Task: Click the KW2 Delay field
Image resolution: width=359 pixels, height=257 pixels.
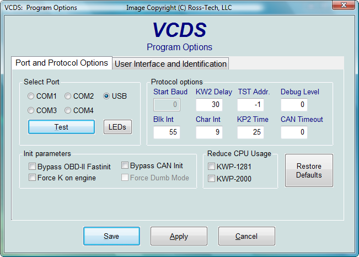Action: coord(209,105)
